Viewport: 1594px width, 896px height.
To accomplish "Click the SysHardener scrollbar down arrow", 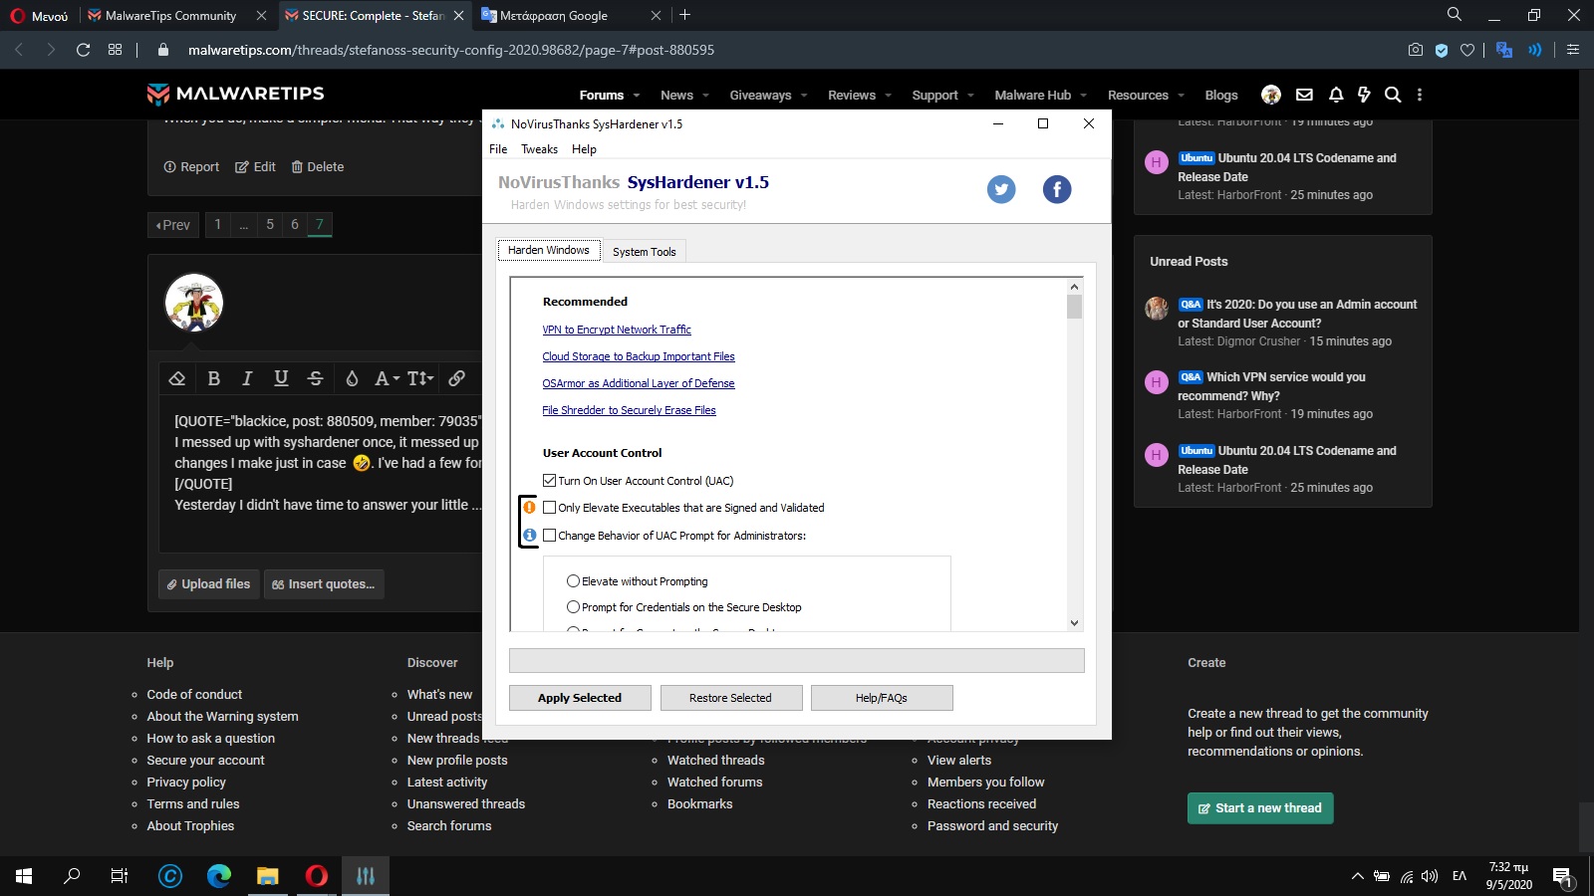I will click(x=1074, y=623).
